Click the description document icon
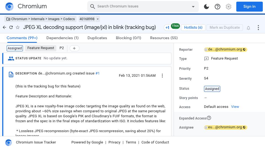 tap(11, 74)
